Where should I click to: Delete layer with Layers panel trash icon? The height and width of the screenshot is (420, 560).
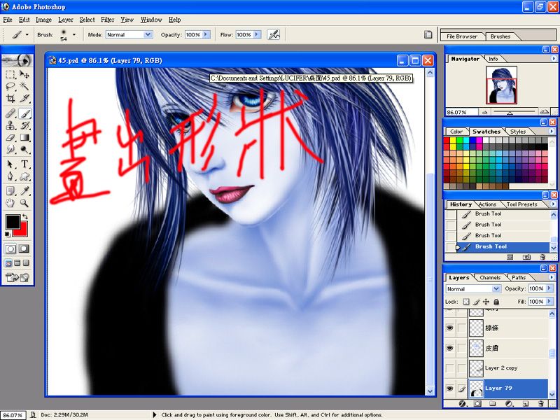click(x=541, y=404)
